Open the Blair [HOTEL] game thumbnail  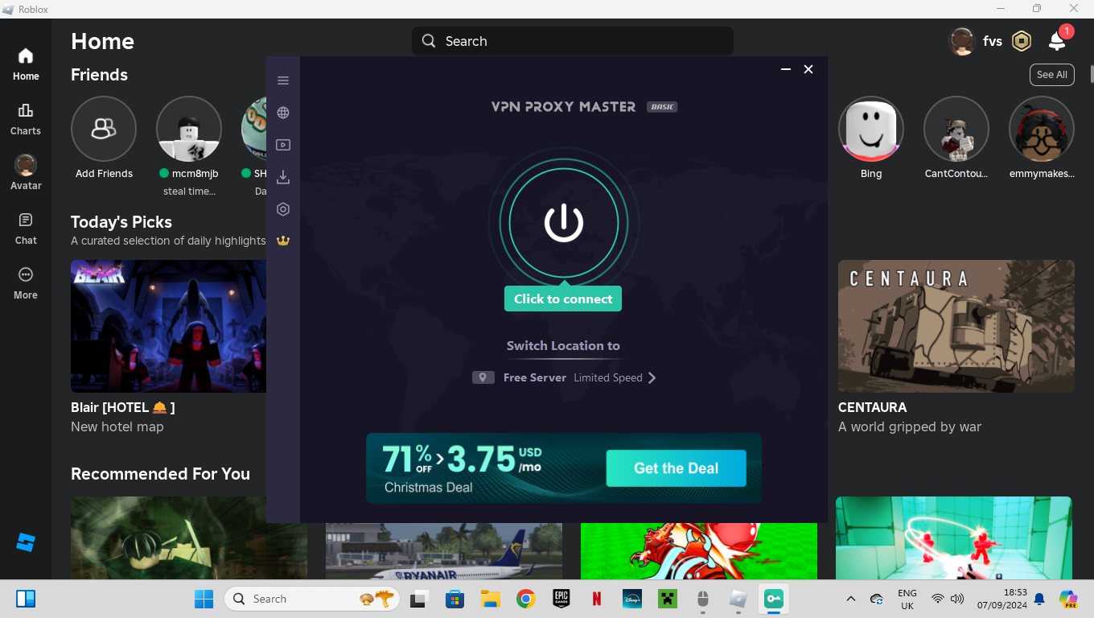pos(168,326)
